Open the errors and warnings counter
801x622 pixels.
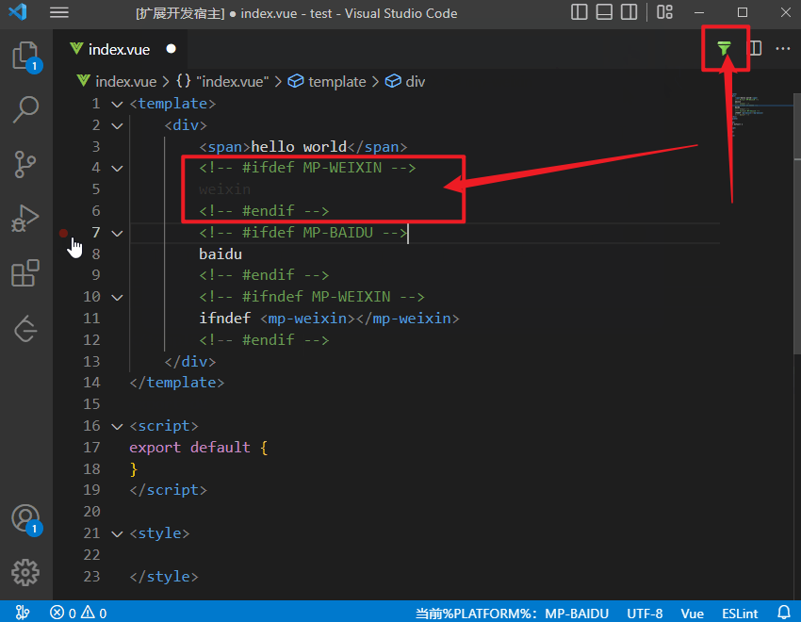pyautogui.click(x=78, y=613)
